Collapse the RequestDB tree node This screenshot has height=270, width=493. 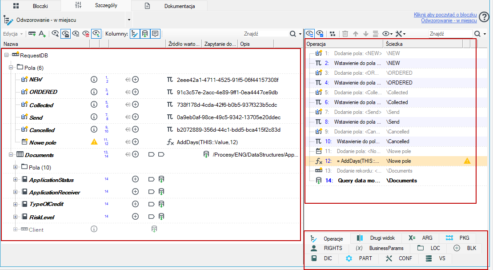[x=6, y=55]
